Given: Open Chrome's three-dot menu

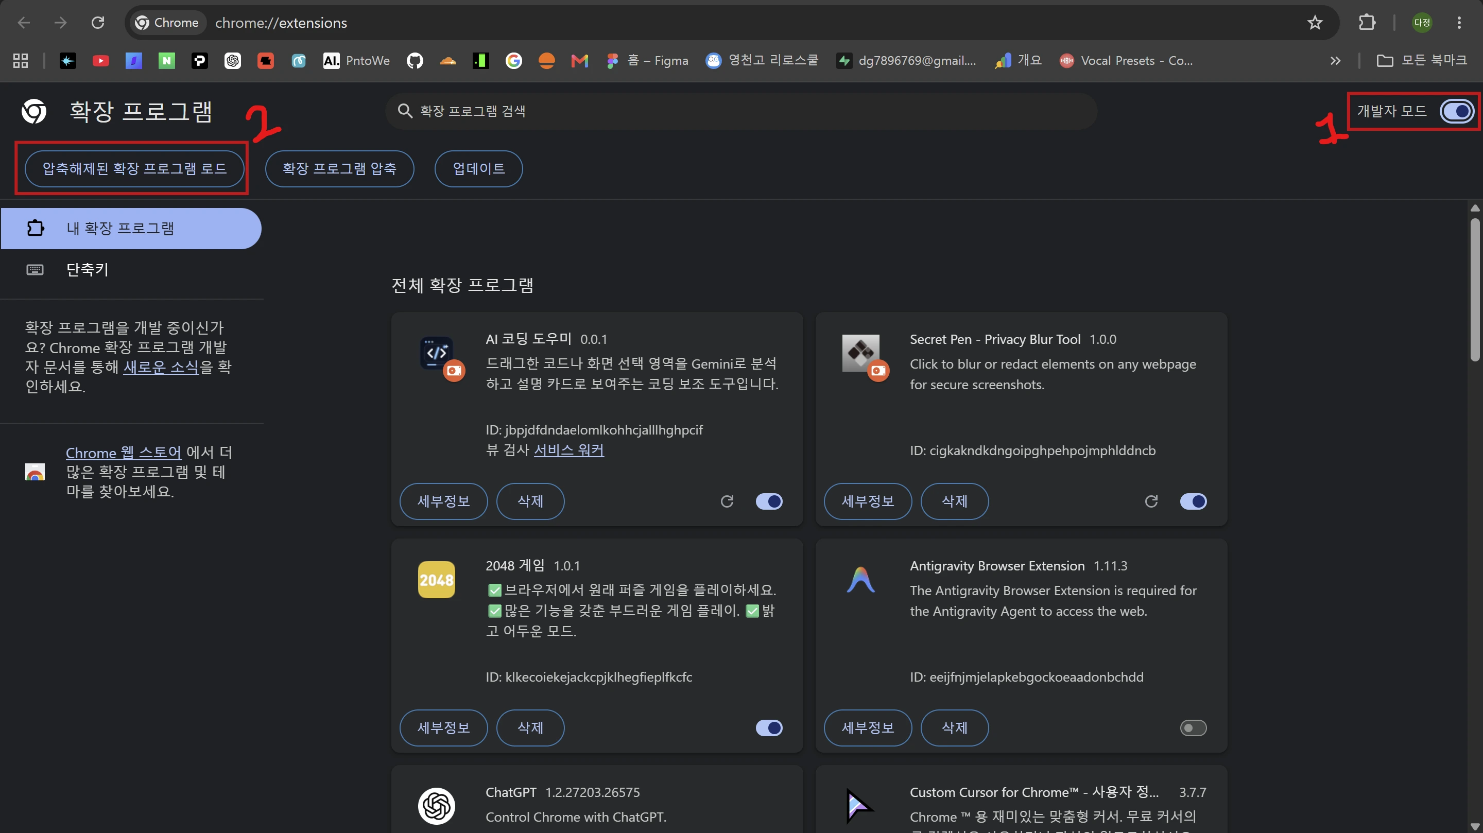Looking at the screenshot, I should [1459, 23].
